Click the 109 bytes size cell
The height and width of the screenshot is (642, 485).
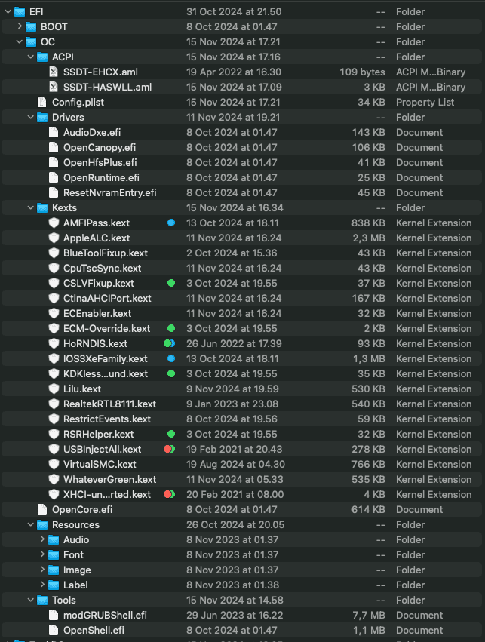click(x=362, y=72)
